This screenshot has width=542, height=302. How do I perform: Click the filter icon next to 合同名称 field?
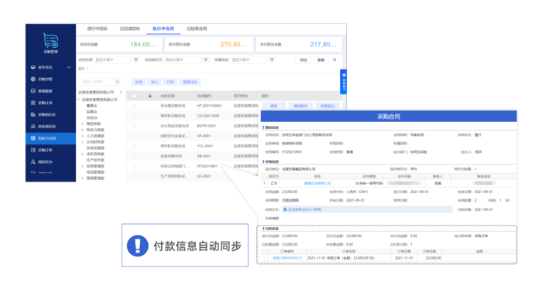(135, 59)
